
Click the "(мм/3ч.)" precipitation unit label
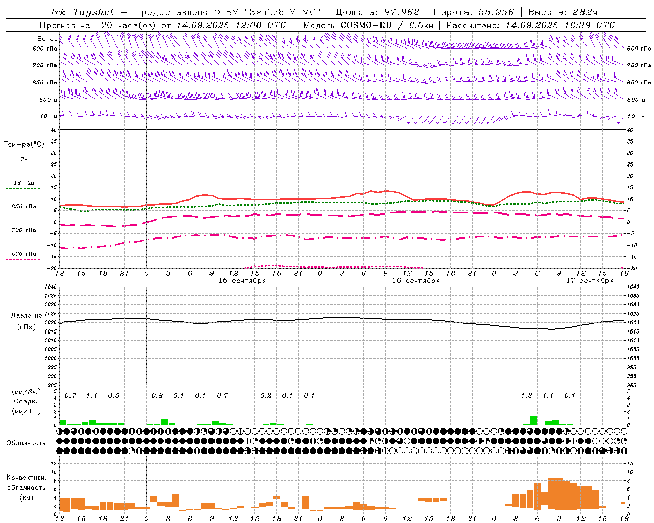tap(27, 392)
